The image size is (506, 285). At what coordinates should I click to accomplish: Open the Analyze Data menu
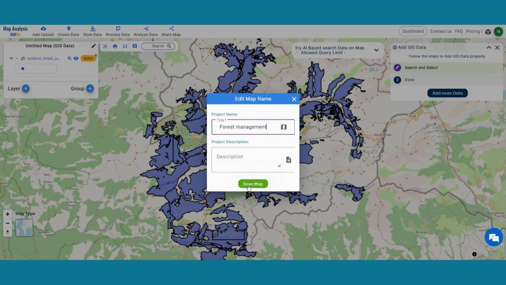[x=145, y=31]
